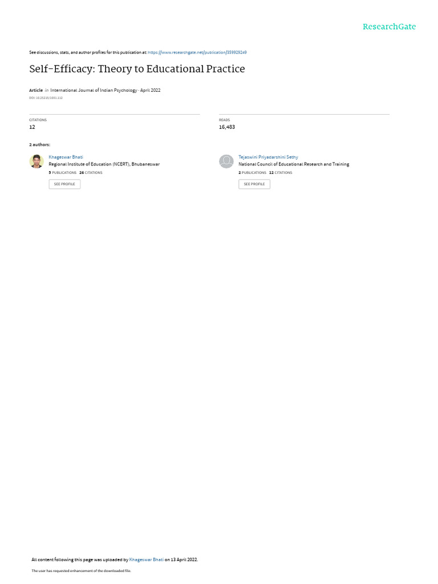Click the Regional Institute of Education (NCERT), Bhubaneswar affiliation
The height and width of the screenshot is (584, 438).
point(104,164)
